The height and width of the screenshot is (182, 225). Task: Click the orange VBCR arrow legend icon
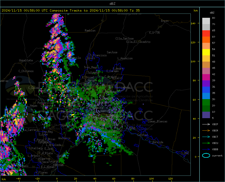tap(206, 130)
